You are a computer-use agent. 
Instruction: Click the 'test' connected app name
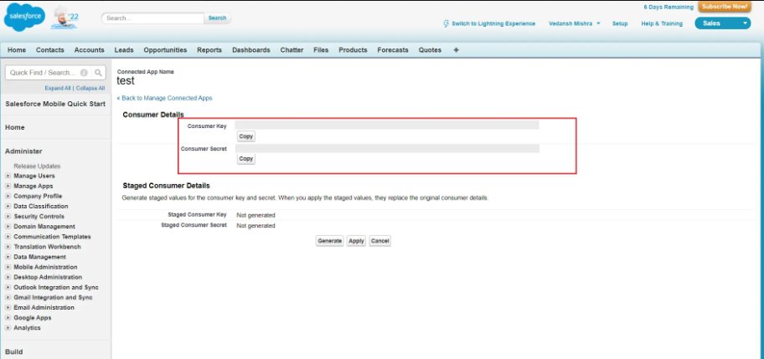[x=126, y=80]
